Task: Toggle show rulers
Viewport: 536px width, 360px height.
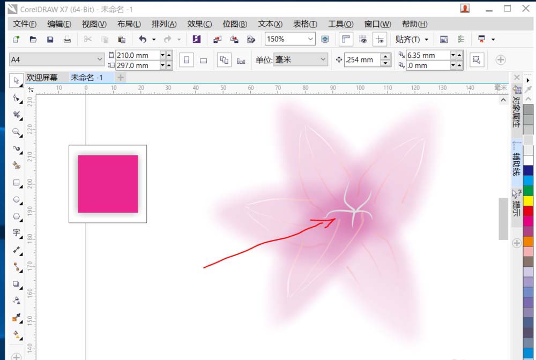Action: 346,39
